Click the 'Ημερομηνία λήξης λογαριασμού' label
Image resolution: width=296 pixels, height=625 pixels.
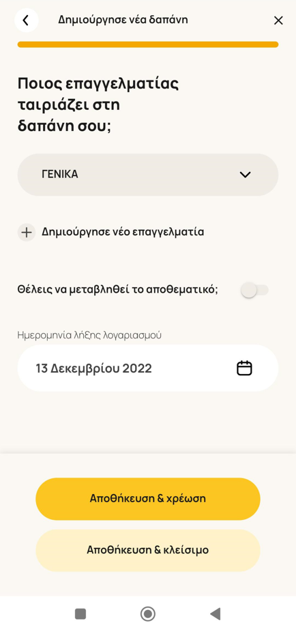click(x=89, y=335)
